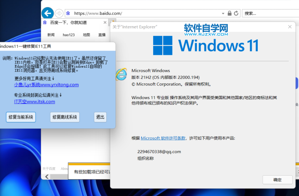Open the Microsoft 软件许可条款 link

[163, 138]
